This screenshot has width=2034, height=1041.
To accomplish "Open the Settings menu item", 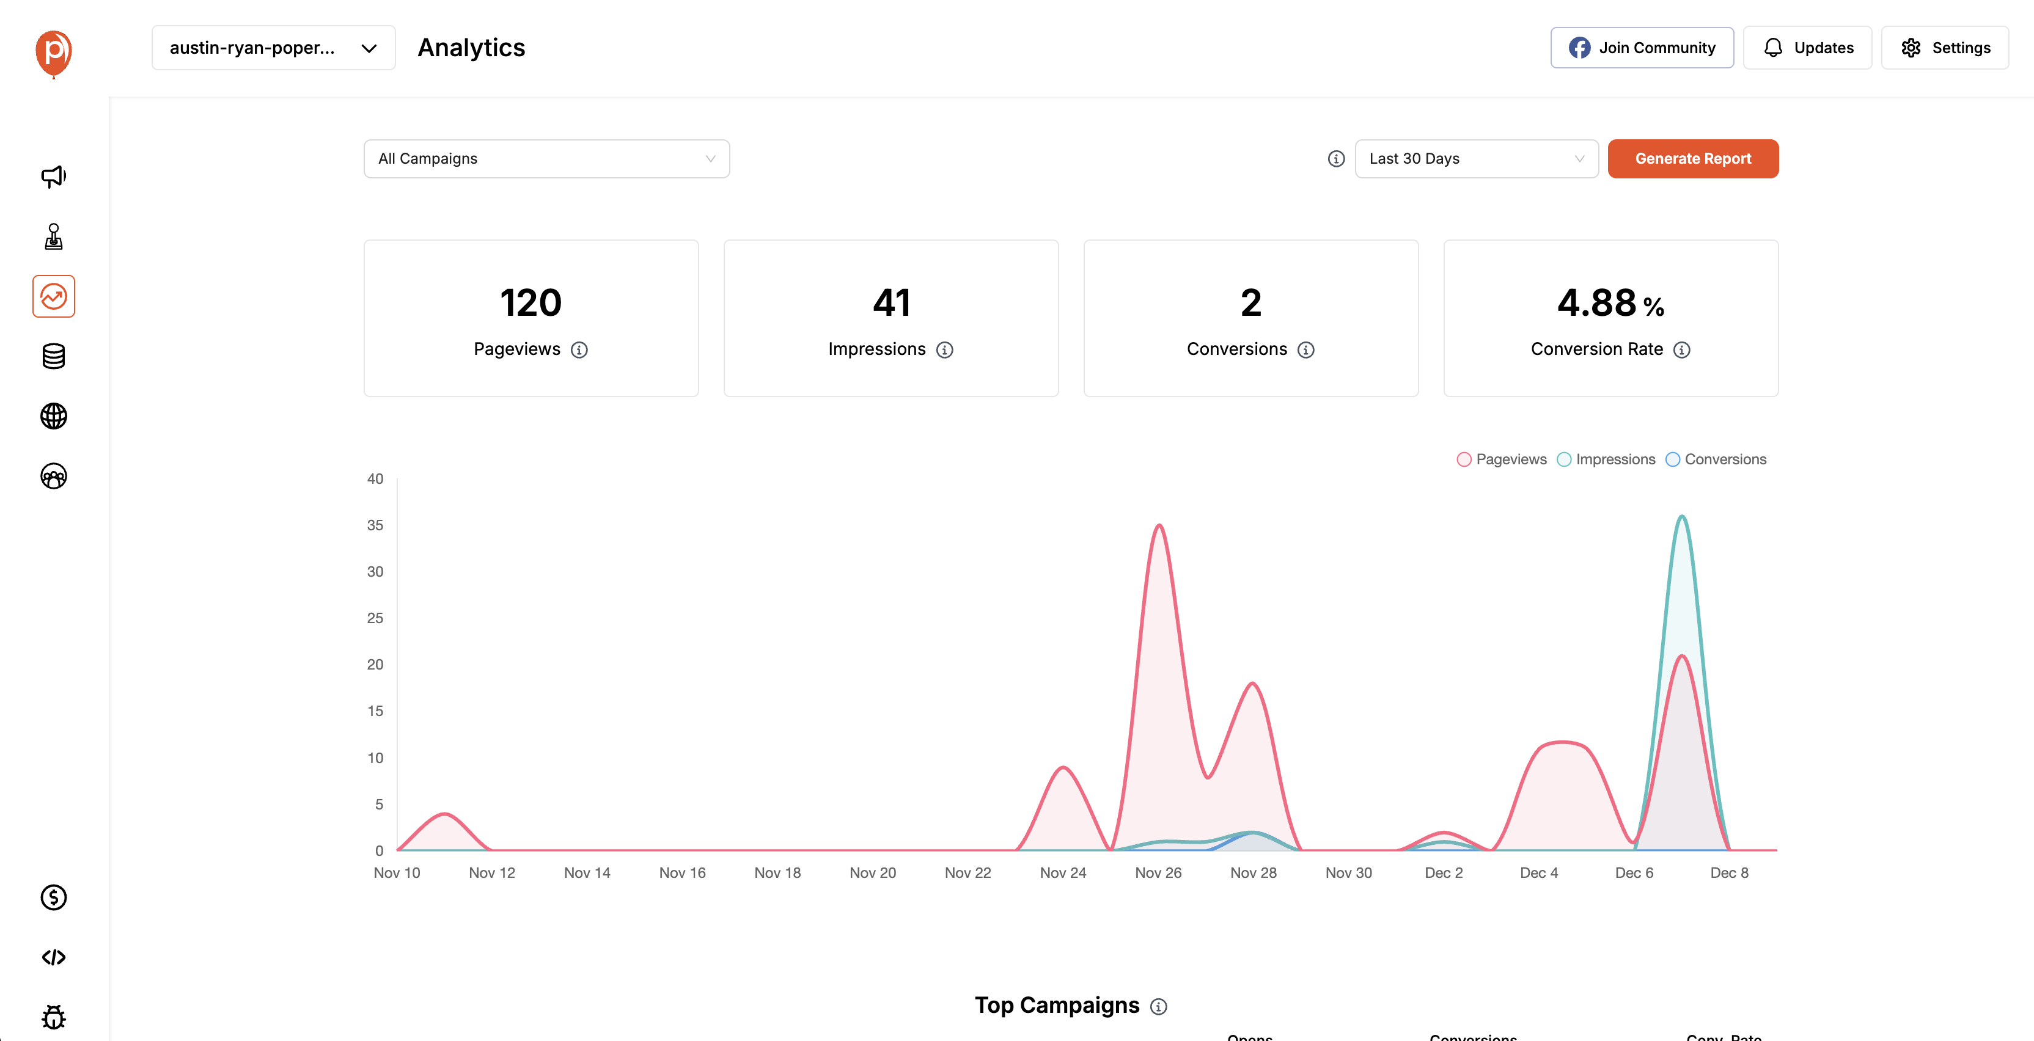I will tap(1945, 48).
